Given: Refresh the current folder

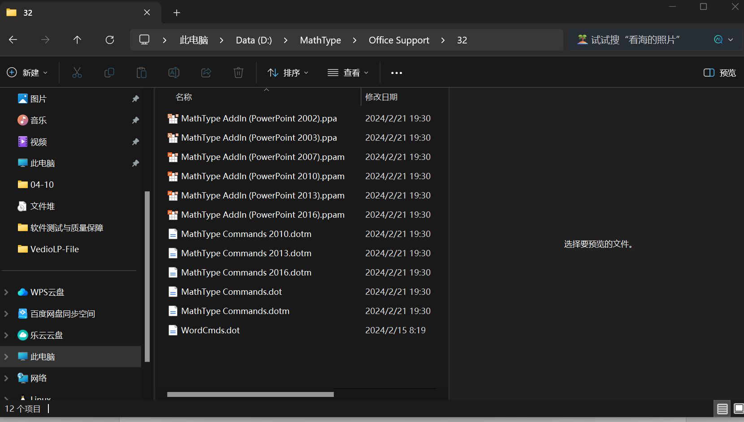Looking at the screenshot, I should coord(110,40).
